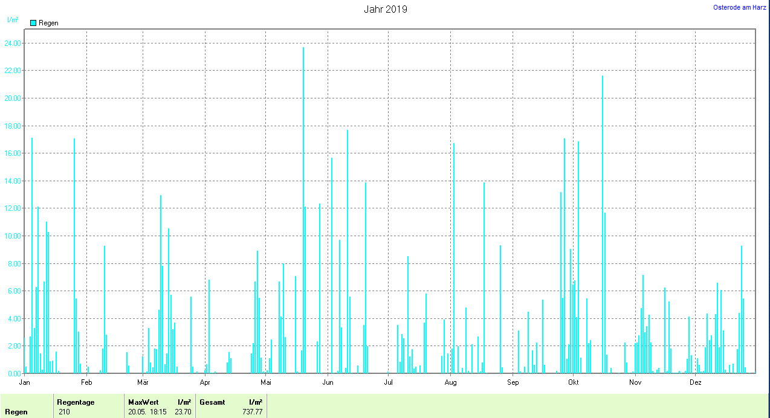
Task: Click the Jahr 2019 chart title
Action: pos(385,9)
